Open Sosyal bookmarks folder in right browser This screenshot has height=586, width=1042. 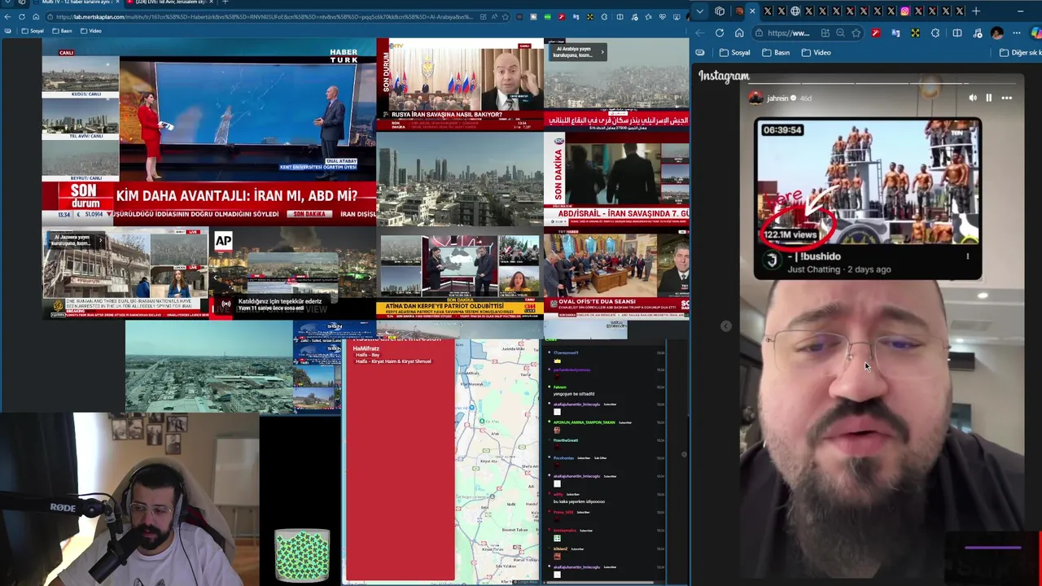[x=734, y=53]
